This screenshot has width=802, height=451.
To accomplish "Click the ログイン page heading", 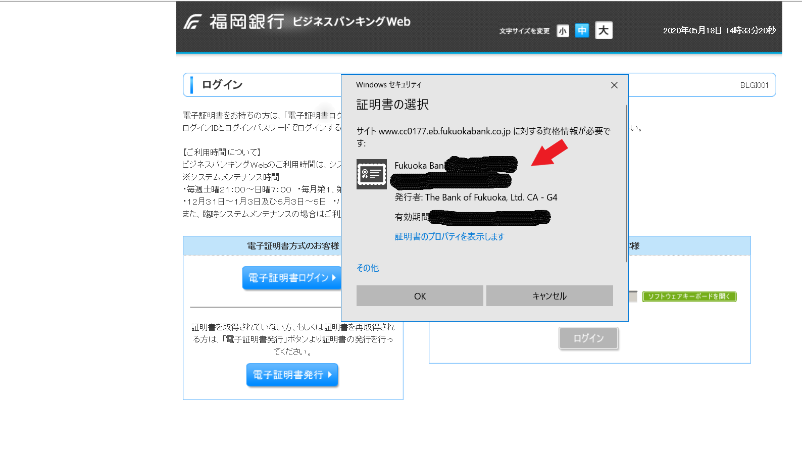I will click(x=222, y=85).
